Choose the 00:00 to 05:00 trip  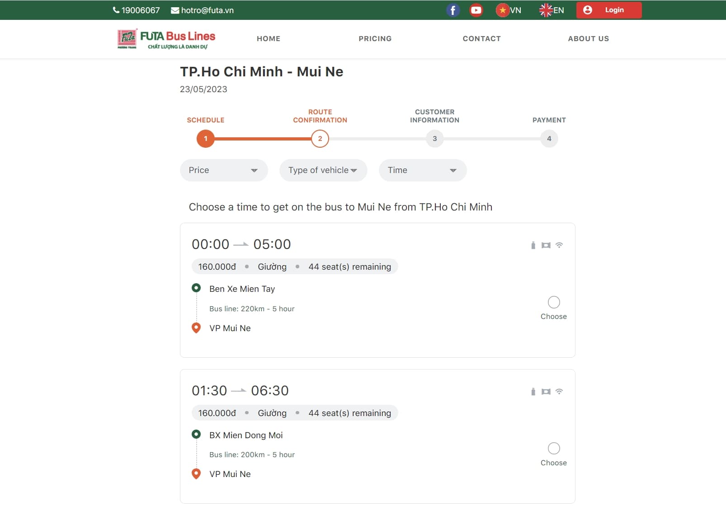(x=553, y=302)
